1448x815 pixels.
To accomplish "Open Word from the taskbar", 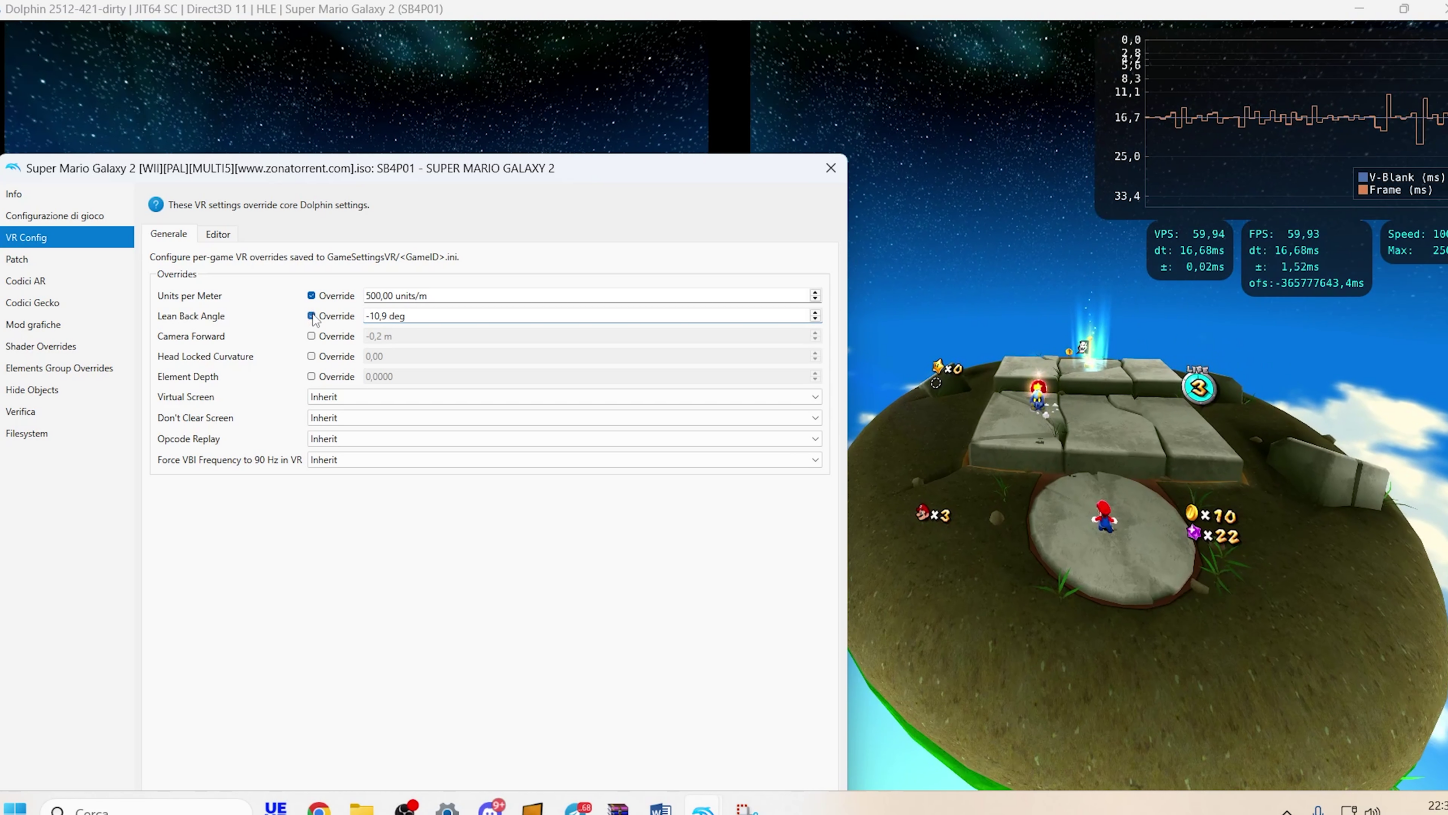I will click(x=660, y=809).
